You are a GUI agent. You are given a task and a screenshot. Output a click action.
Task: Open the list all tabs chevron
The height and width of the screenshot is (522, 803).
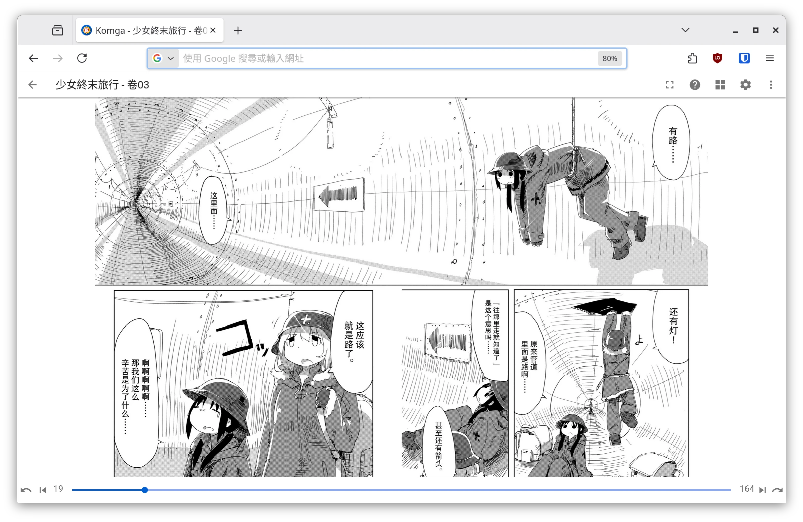tap(685, 30)
